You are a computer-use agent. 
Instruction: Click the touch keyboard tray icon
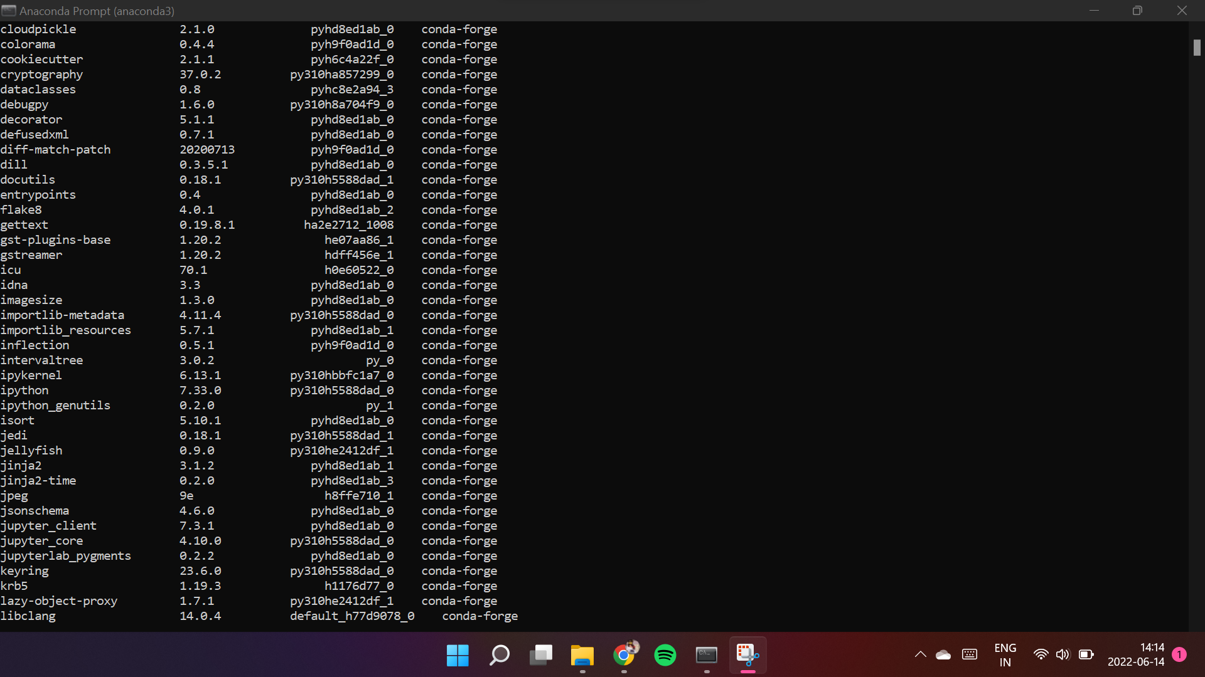[x=970, y=654]
